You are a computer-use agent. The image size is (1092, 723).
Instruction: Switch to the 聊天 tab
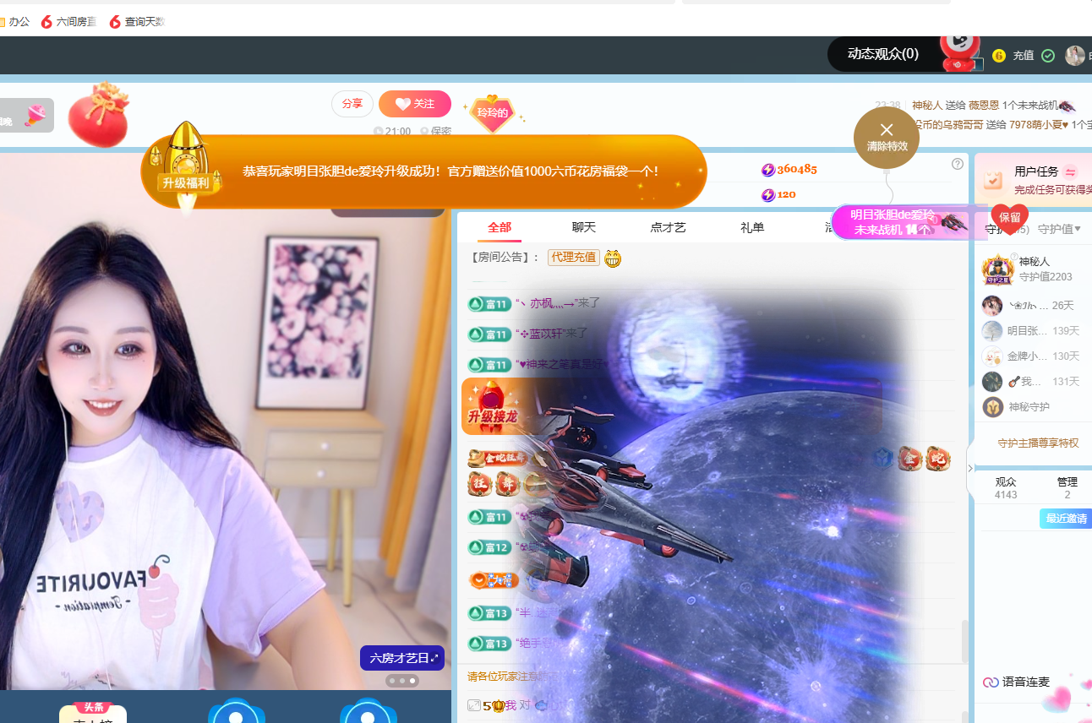pos(584,227)
